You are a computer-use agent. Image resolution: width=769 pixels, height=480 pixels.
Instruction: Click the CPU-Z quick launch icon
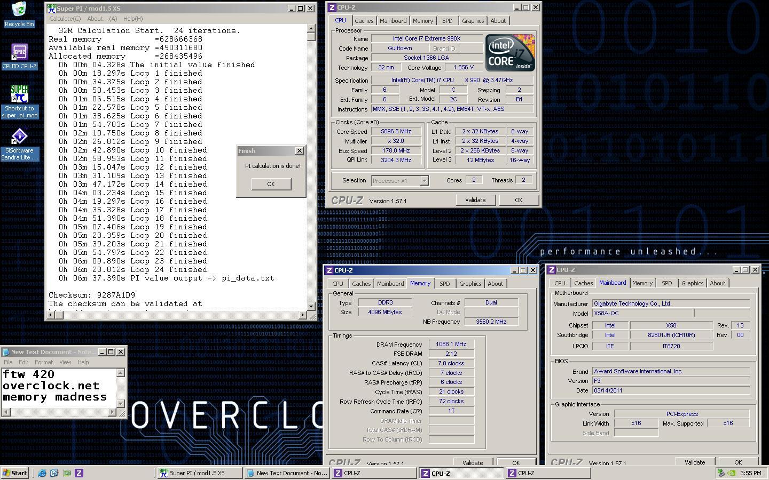79,473
